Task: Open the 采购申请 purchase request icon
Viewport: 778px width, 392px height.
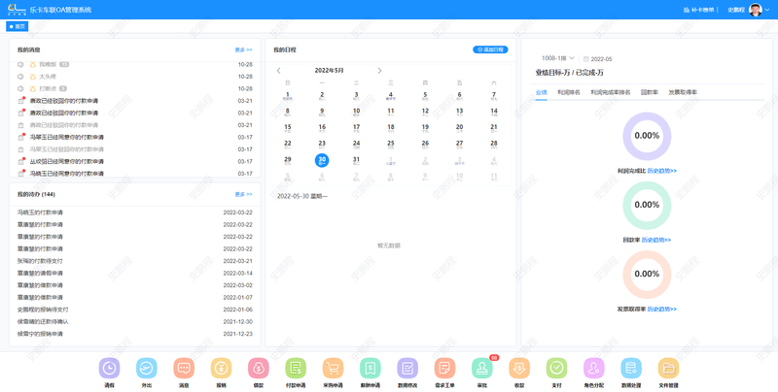Action: (333, 369)
